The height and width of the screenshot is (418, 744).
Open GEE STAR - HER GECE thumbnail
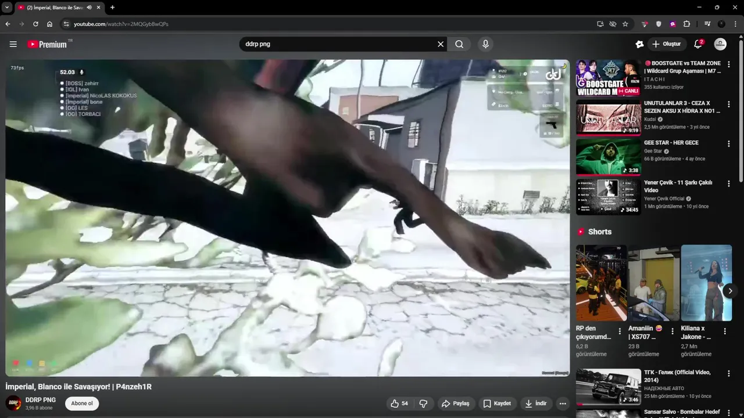click(609, 157)
